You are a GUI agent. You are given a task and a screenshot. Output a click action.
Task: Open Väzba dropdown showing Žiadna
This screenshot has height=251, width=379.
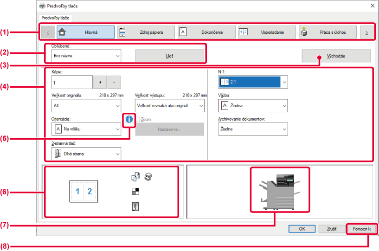coord(253,105)
